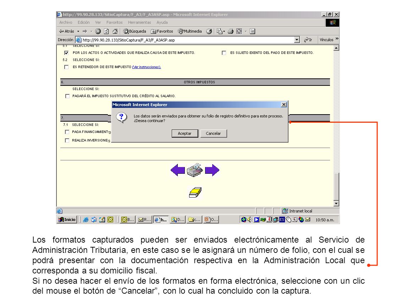396x305 pixels.
Task: Switch to the 'D...' taskbar window
Action: [x=178, y=220]
